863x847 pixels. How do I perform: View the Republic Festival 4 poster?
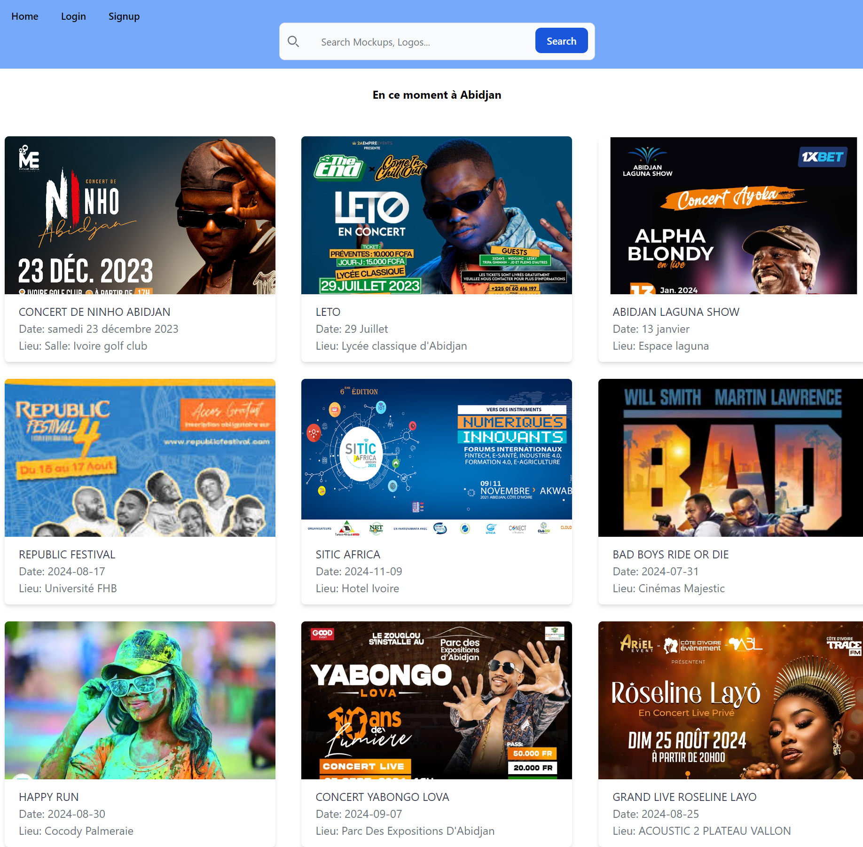(x=140, y=458)
